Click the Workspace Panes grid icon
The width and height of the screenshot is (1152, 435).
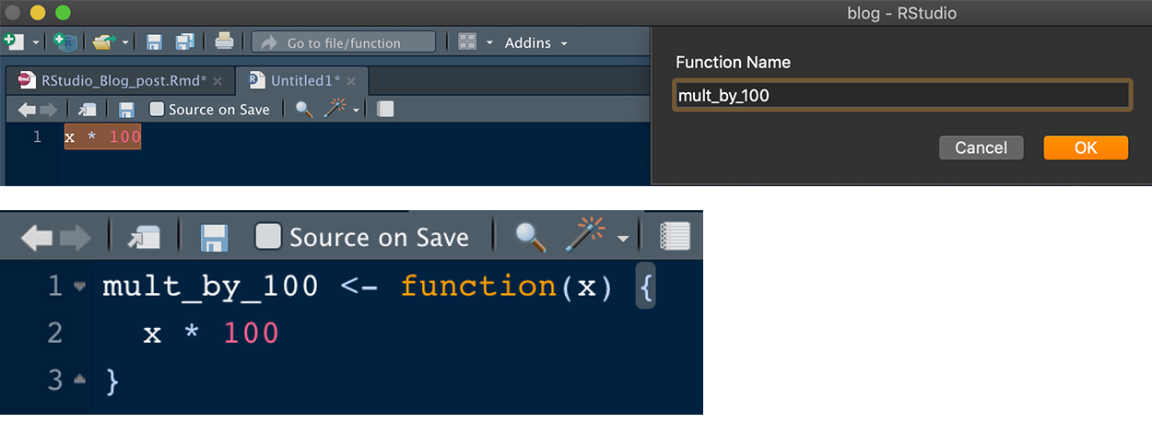(x=467, y=42)
